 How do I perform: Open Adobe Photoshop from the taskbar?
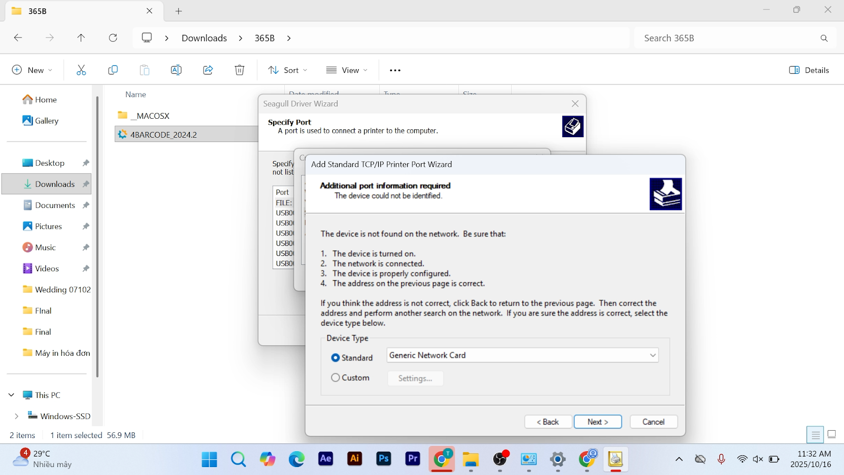[383, 459]
